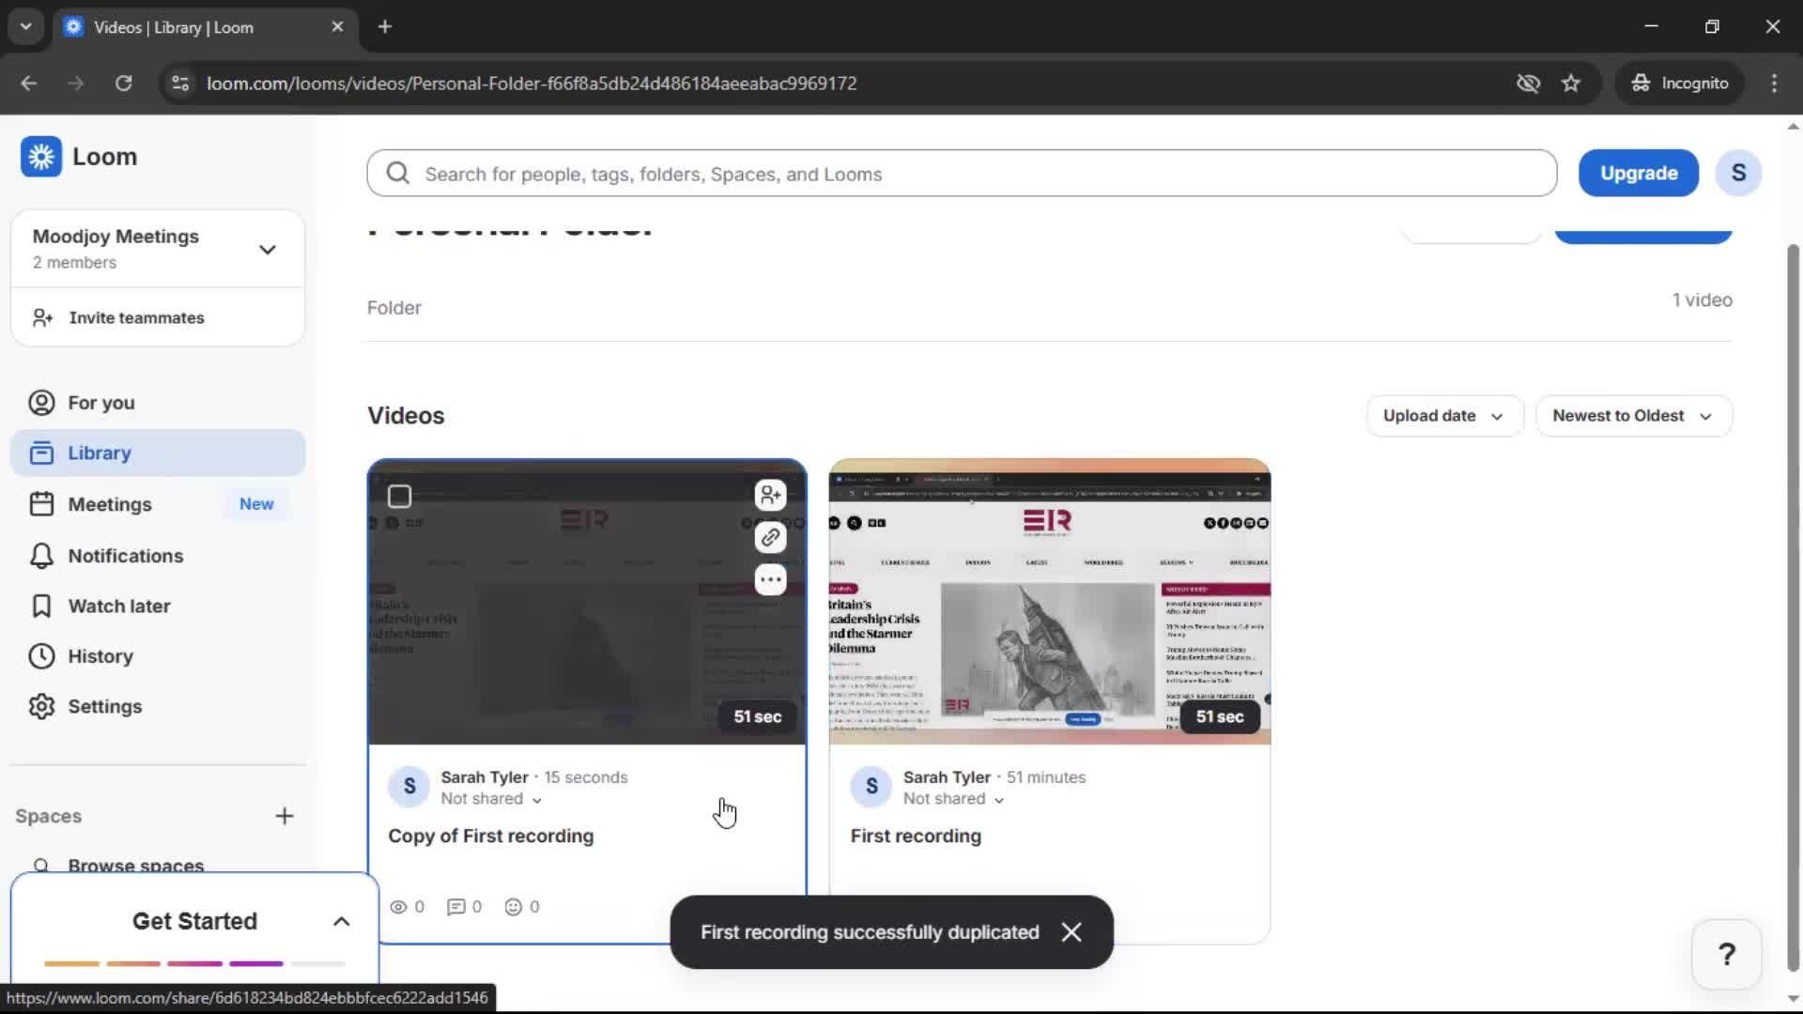Open the Upload date dropdown

(1443, 416)
